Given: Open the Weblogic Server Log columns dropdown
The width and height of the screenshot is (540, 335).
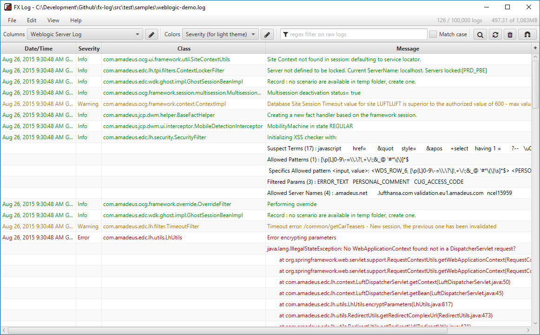Looking at the screenshot, I should pos(85,34).
